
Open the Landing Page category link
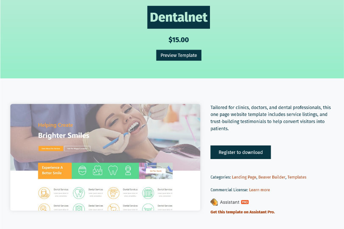point(244,177)
